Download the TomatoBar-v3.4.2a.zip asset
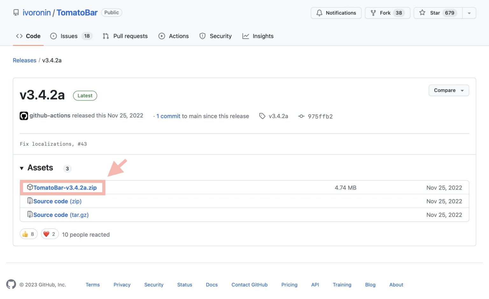This screenshot has width=489, height=299. click(x=65, y=188)
